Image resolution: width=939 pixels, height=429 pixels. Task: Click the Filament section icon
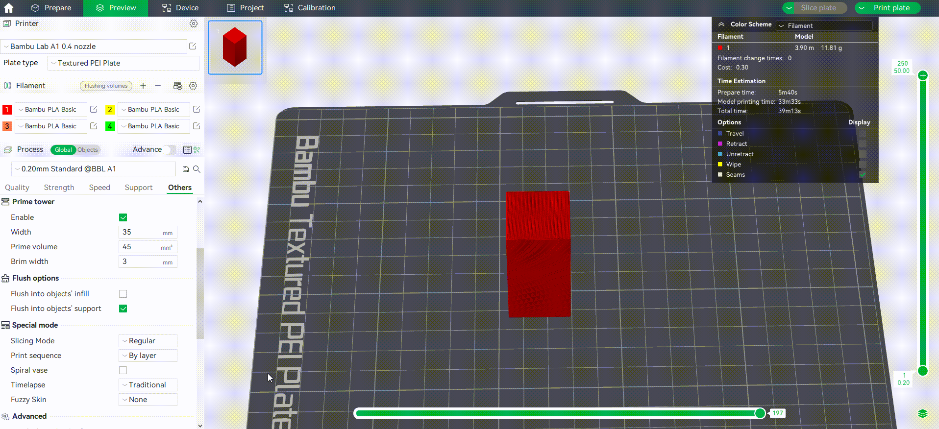pyautogui.click(x=7, y=86)
